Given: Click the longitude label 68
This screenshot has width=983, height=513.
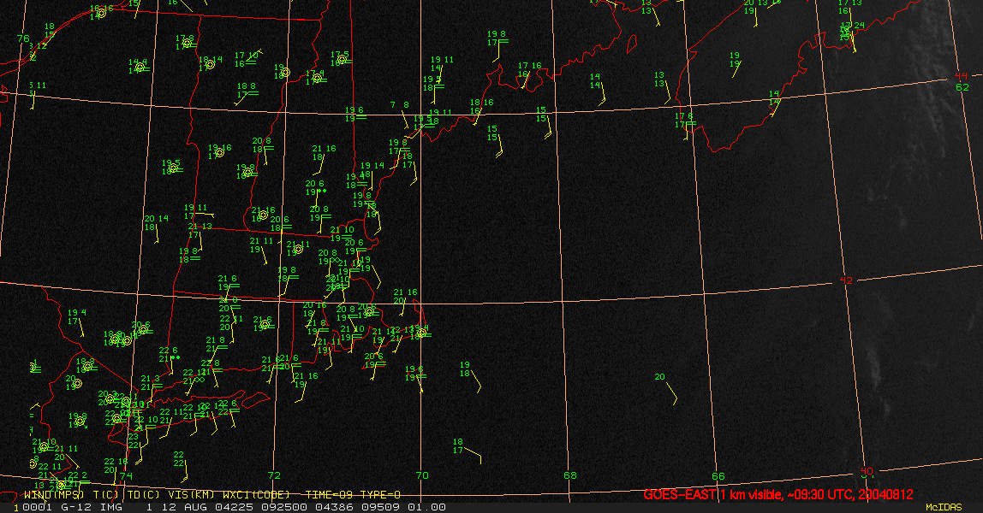Looking at the screenshot, I should (x=570, y=475).
